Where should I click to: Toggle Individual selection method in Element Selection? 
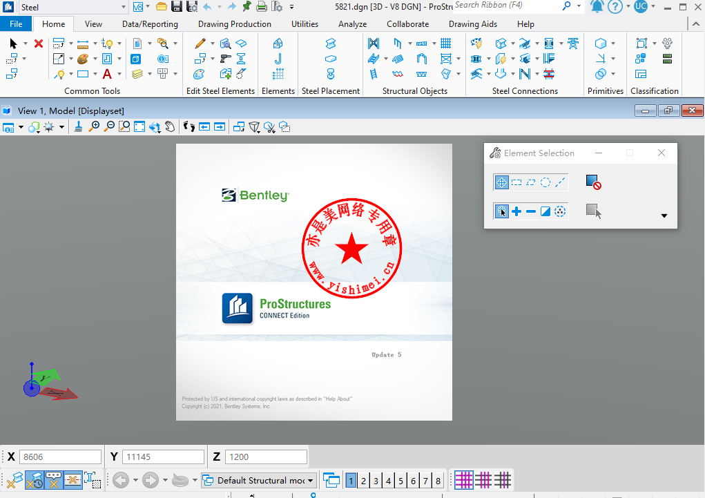(501, 182)
